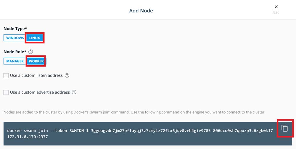Image resolution: width=296 pixels, height=149 pixels.
Task: Click the Add Node dialog title
Action: pyautogui.click(x=141, y=11)
